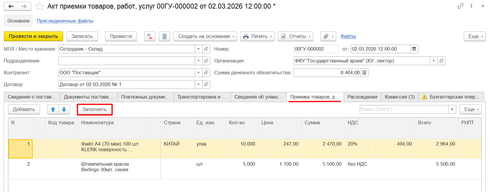Move row up with blue arrow

point(53,109)
